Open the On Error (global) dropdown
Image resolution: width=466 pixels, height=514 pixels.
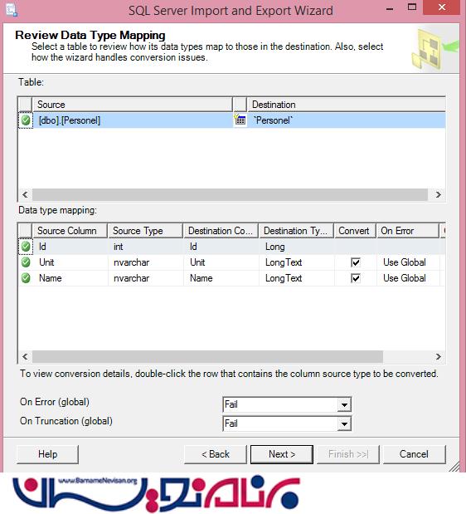344,404
